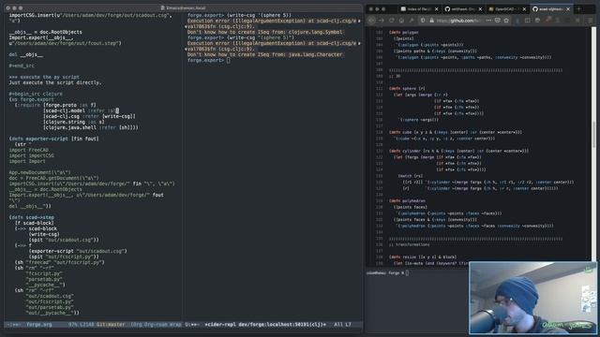
Task: Open the Firefox hamburger menu
Action: pos(591,21)
